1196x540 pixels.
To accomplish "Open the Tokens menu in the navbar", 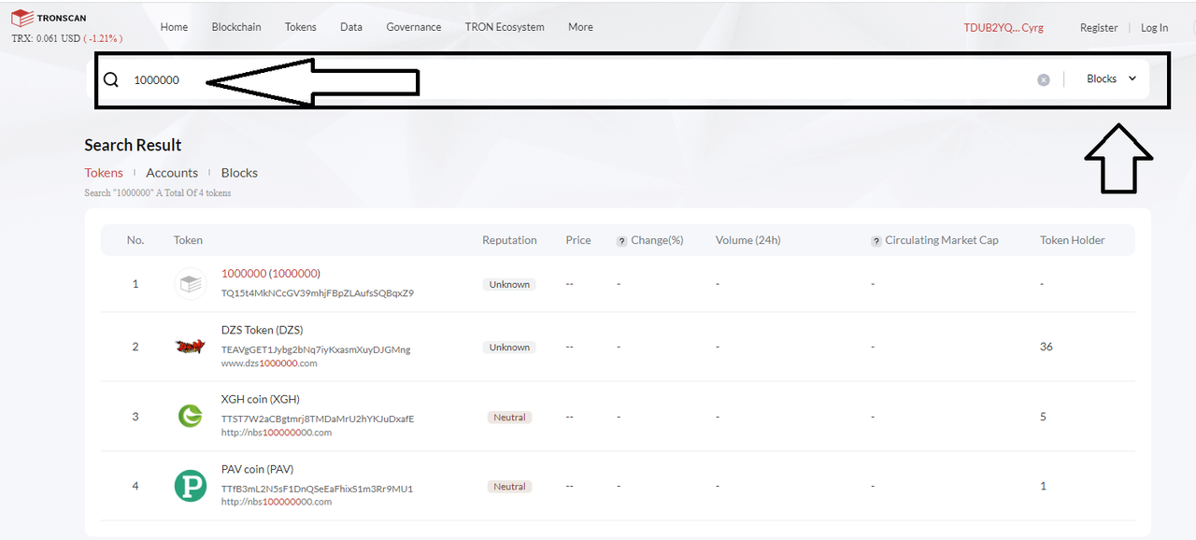I will (x=301, y=27).
